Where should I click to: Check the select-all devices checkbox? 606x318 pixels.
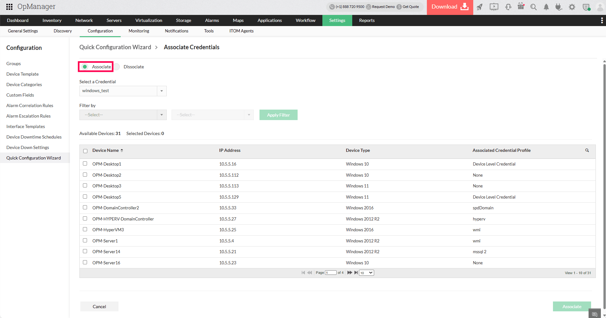click(x=85, y=151)
